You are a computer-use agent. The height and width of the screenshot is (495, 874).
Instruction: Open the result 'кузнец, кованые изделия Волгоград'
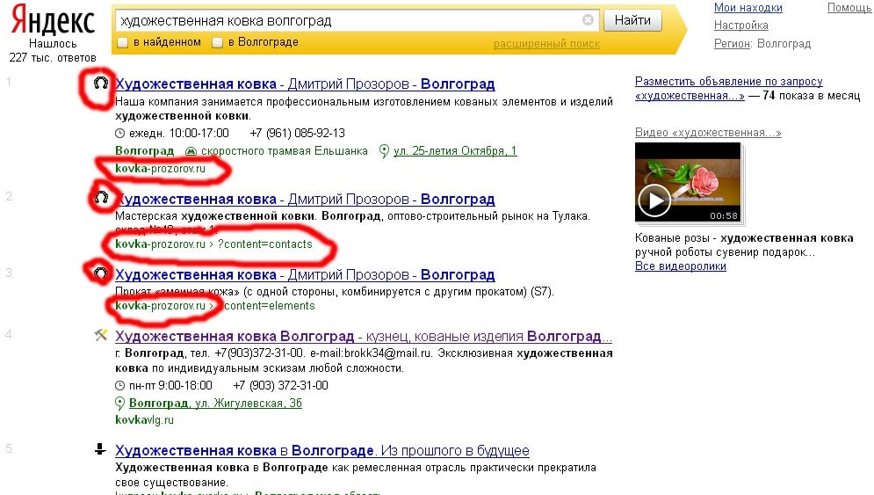coord(364,336)
